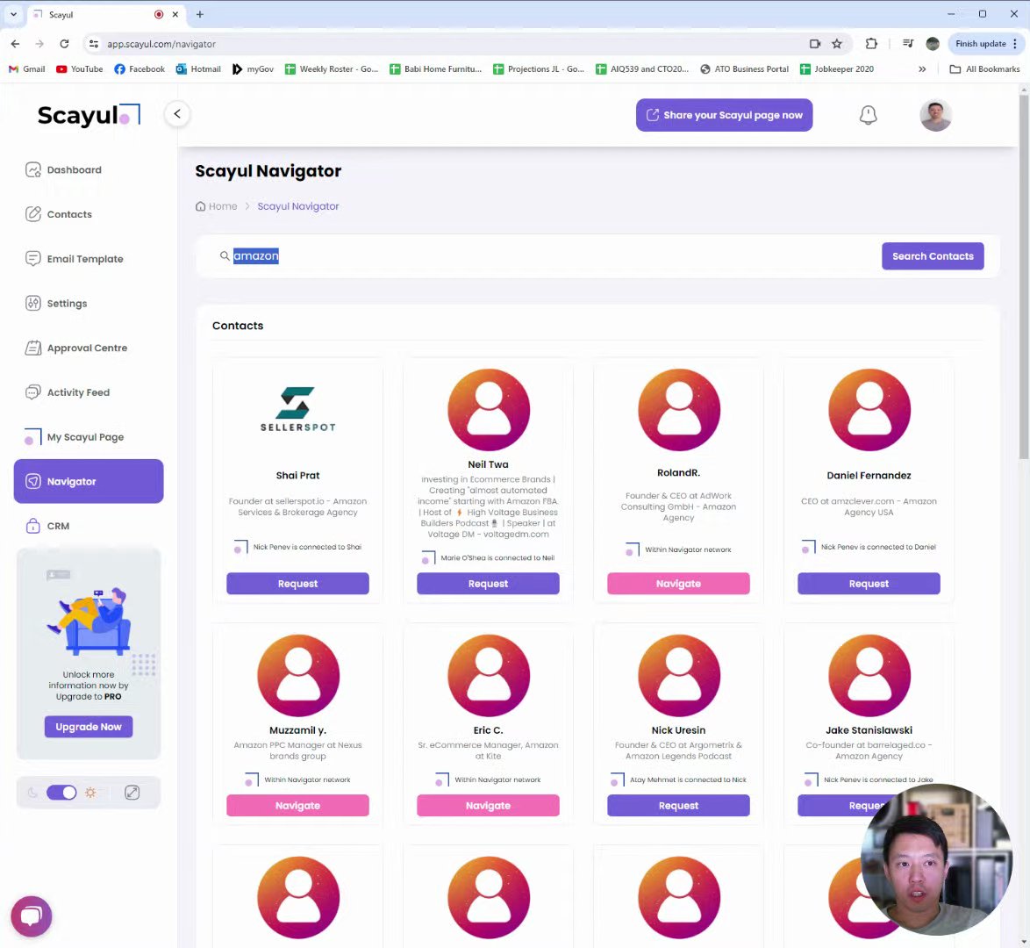Click Muzzamil y.'s avatar image
The height and width of the screenshot is (948, 1030).
(298, 675)
